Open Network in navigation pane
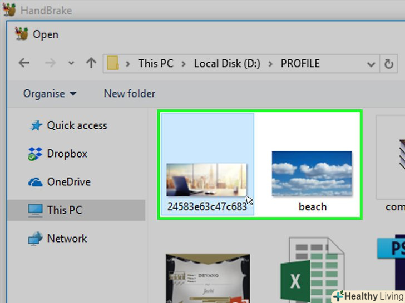The width and height of the screenshot is (405, 303). tap(67, 238)
